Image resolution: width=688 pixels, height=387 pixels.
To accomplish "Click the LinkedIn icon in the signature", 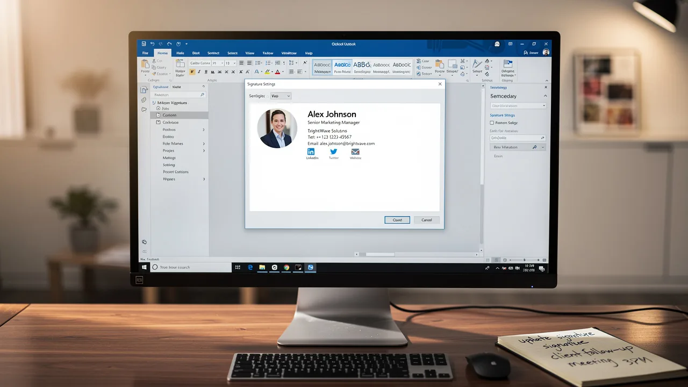I will pyautogui.click(x=311, y=152).
